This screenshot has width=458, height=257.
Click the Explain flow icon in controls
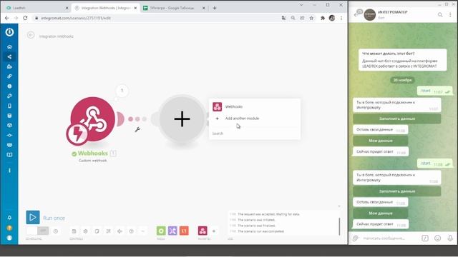click(x=120, y=231)
